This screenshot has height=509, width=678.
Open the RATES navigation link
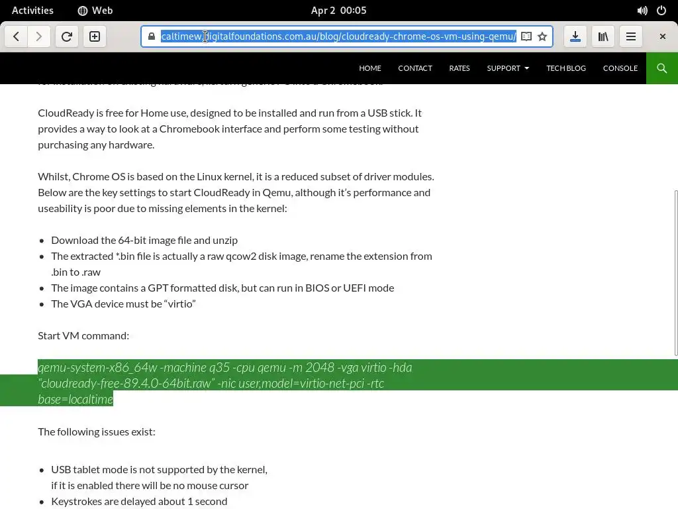460,68
